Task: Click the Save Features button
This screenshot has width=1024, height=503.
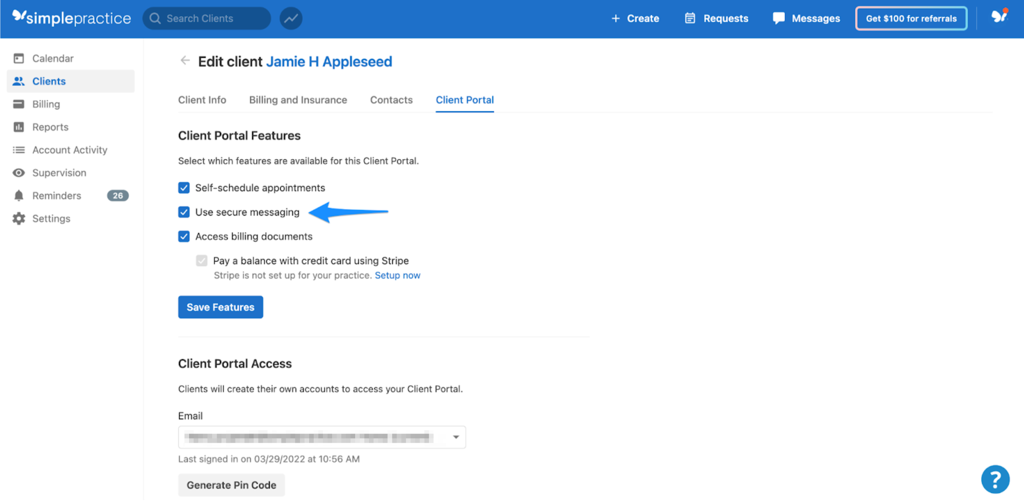Action: pos(220,307)
